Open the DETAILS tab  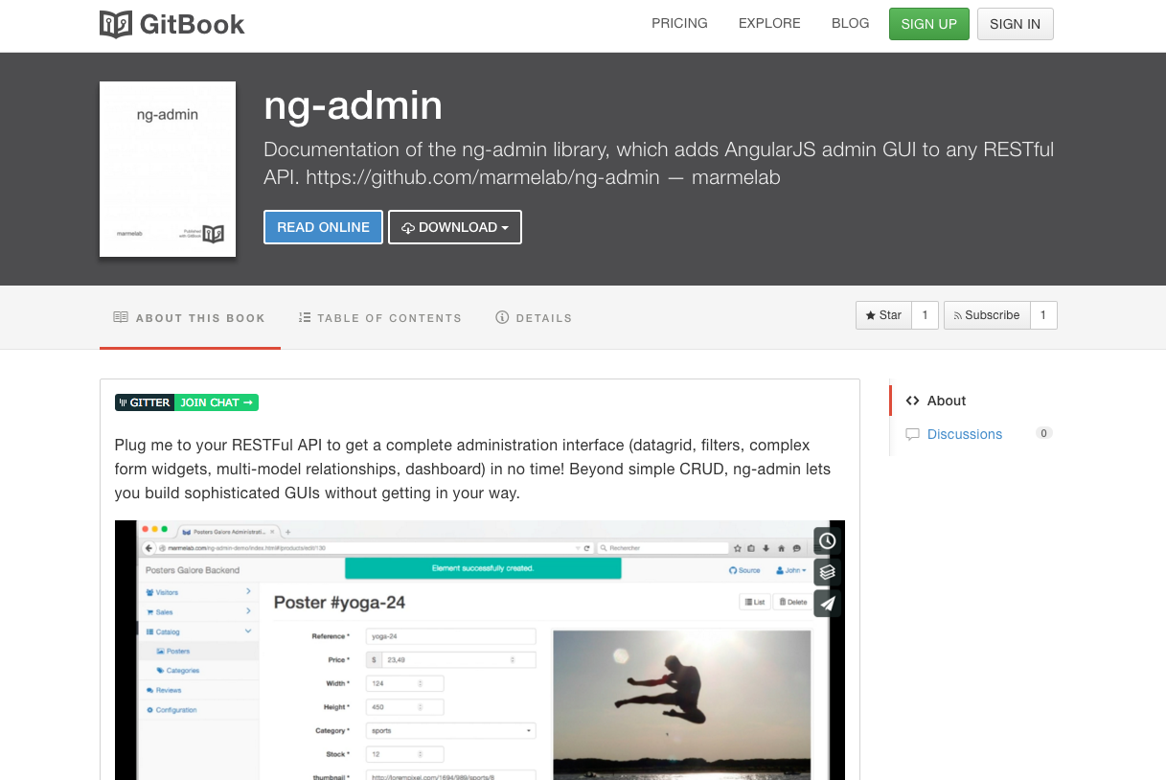[534, 317]
